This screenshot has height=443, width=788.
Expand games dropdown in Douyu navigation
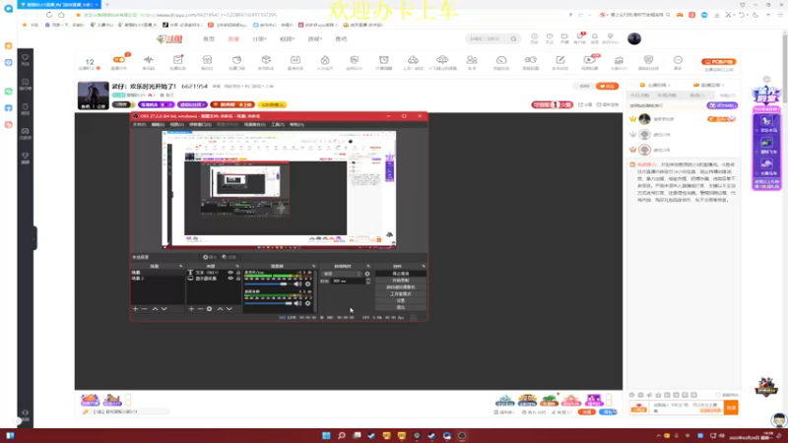[x=314, y=38]
